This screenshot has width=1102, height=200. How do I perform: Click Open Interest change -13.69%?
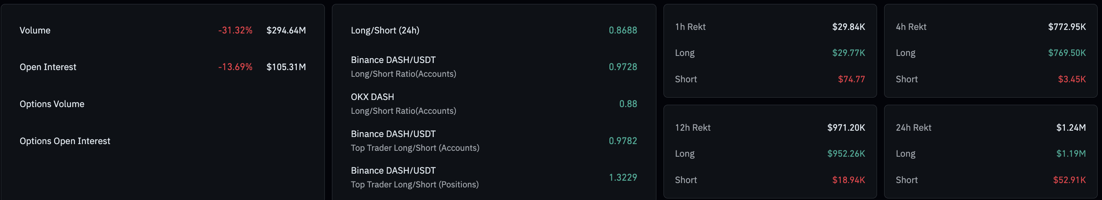coord(235,67)
